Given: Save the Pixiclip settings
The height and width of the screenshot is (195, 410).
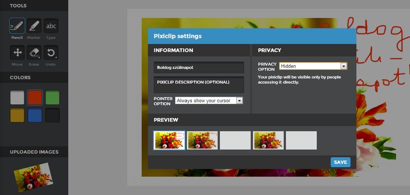Looking at the screenshot, I should [x=341, y=162].
